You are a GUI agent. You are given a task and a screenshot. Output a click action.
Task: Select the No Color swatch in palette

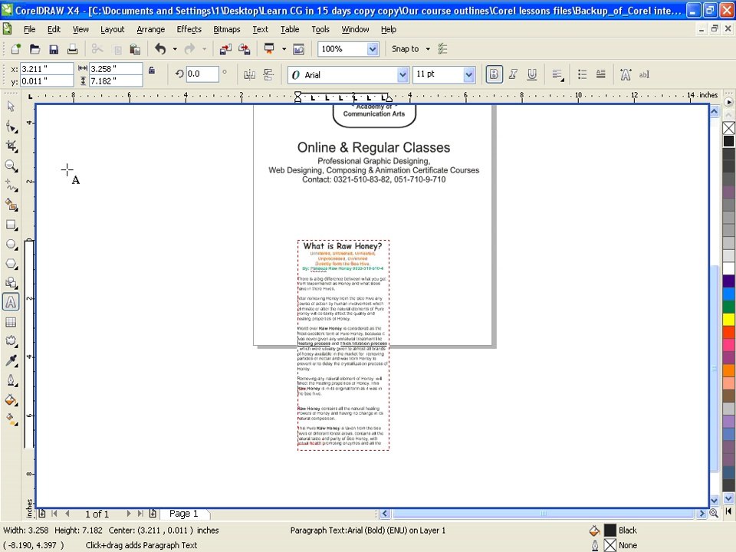click(728, 128)
